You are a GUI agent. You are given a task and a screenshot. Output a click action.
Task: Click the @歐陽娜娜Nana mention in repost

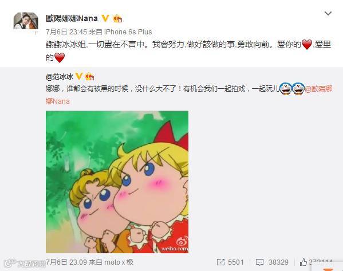[x=318, y=89]
